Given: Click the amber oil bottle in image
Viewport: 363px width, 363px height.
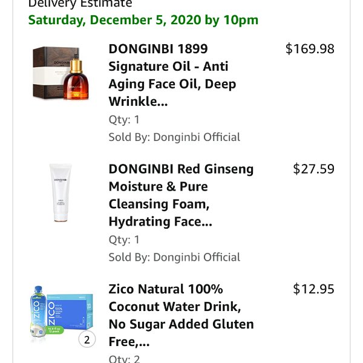Looking at the screenshot, I should click(x=76, y=79).
